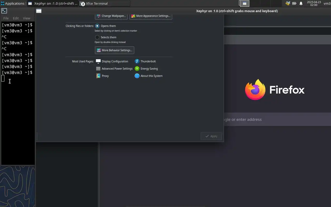The image size is (331, 207).
Task: Click the Xephyr on :1.0 window title text
Action: [237, 11]
